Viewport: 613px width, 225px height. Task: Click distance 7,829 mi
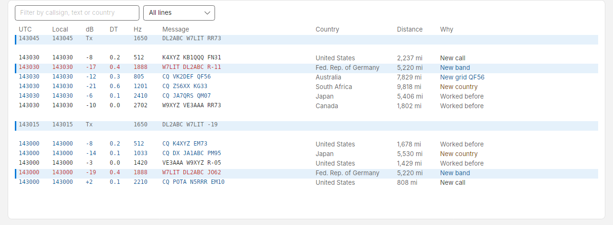(x=409, y=77)
